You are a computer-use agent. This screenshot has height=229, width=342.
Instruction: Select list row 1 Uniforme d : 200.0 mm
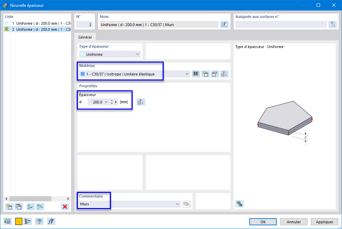tap(37, 23)
